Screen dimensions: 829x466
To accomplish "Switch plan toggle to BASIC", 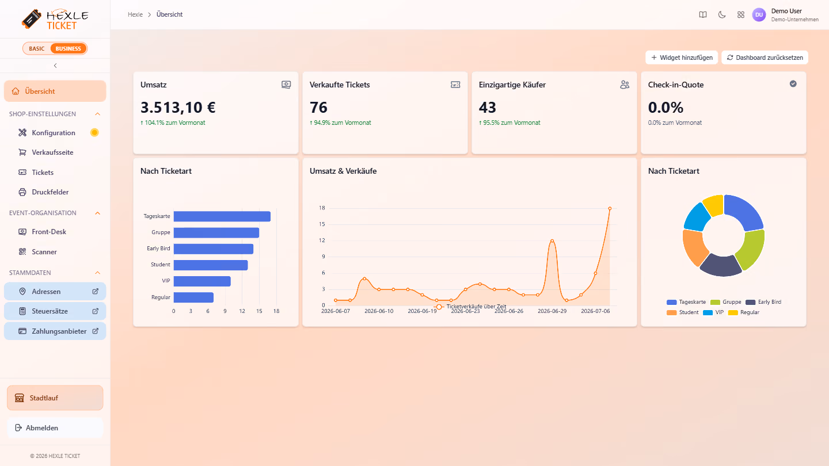I will (37, 48).
